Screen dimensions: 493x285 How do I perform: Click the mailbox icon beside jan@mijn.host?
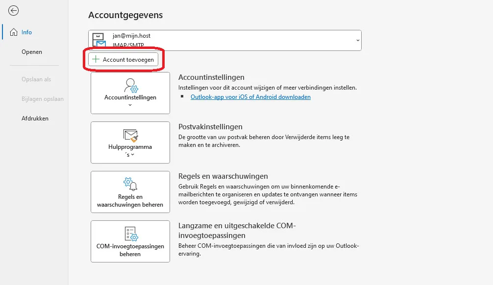99,41
